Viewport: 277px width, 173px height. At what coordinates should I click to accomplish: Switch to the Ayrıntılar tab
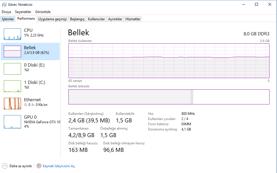tap(115, 19)
